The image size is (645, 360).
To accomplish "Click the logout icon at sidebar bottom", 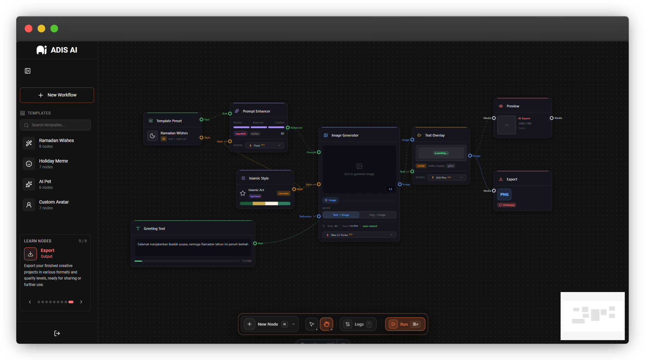I will 57,333.
